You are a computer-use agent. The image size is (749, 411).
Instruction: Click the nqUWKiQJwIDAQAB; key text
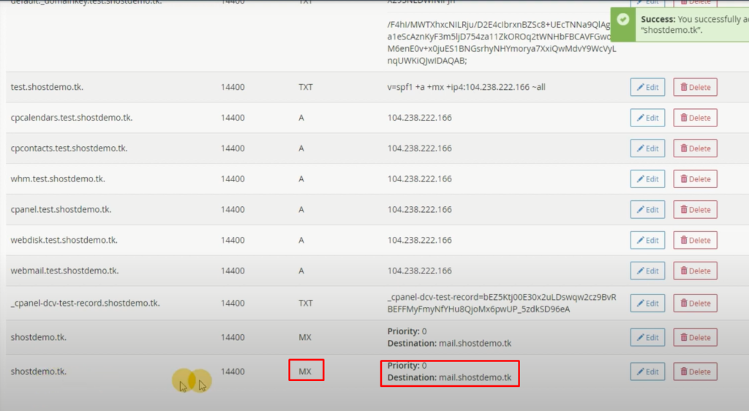[x=427, y=61]
